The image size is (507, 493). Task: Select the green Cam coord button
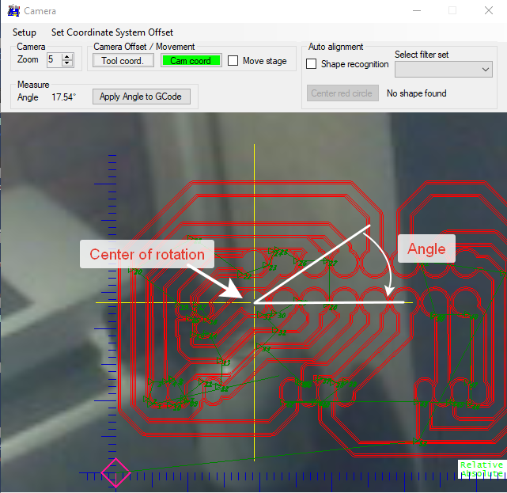click(190, 61)
